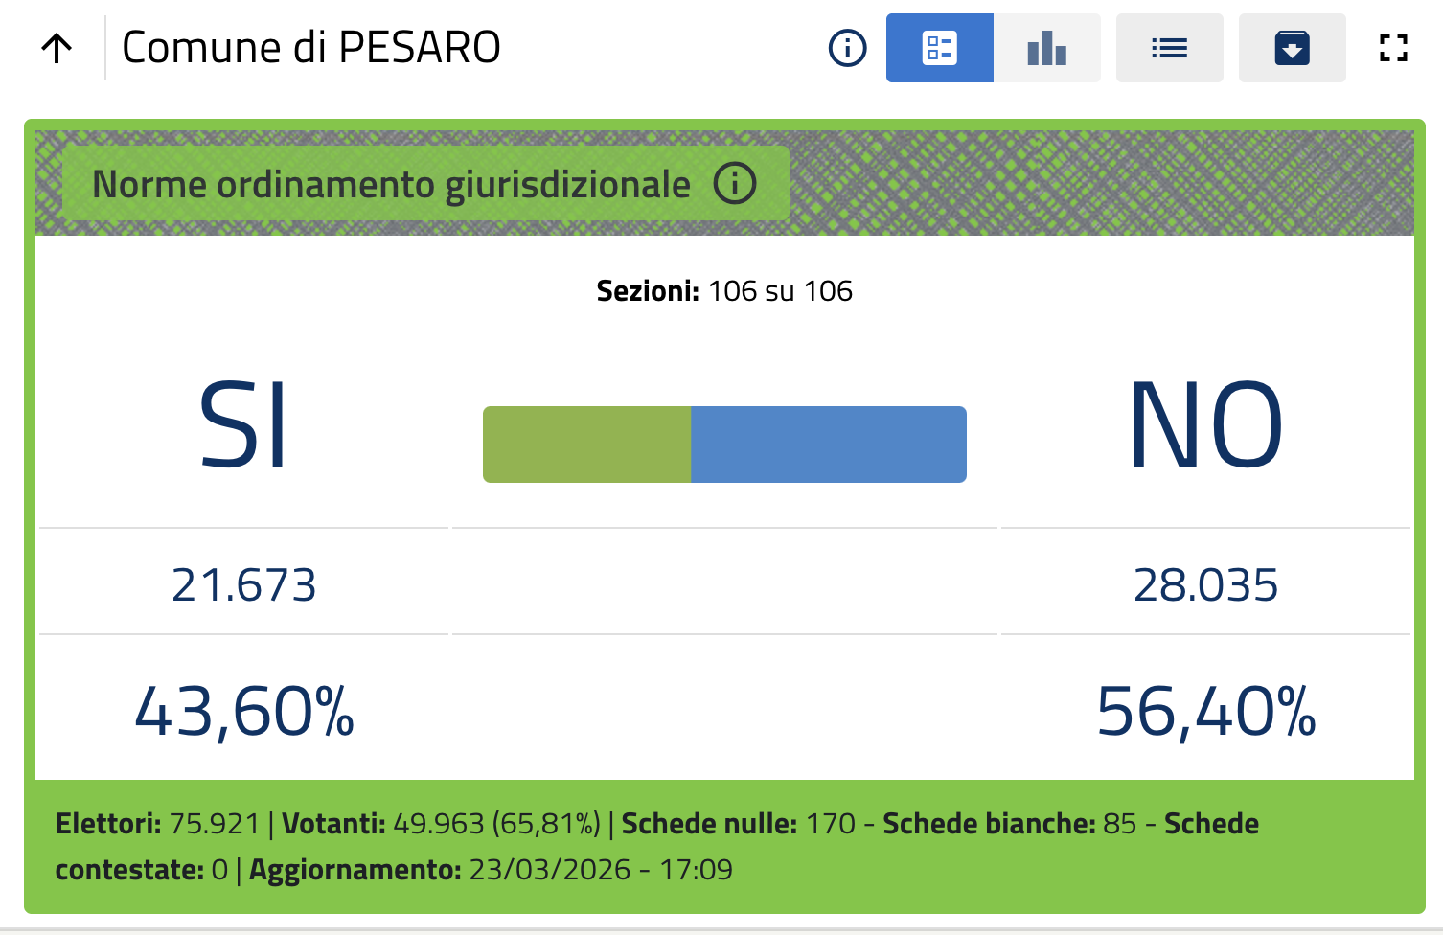The width and height of the screenshot is (1443, 935).
Task: Select the SI vote count 21.673
Action: click(x=243, y=585)
